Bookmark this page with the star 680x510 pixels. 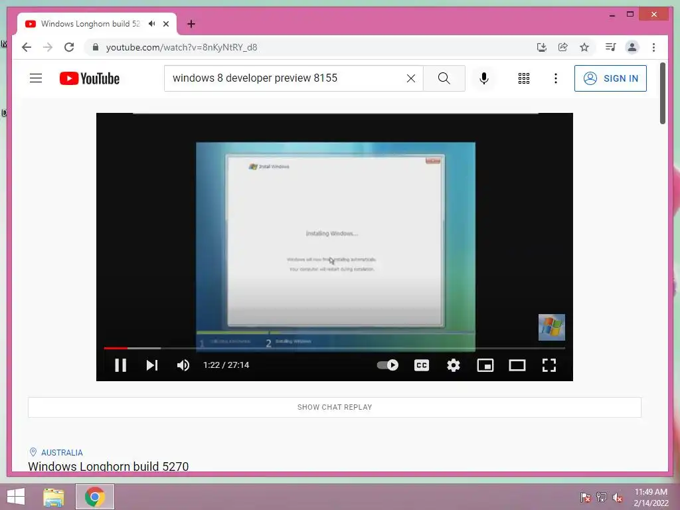click(584, 47)
